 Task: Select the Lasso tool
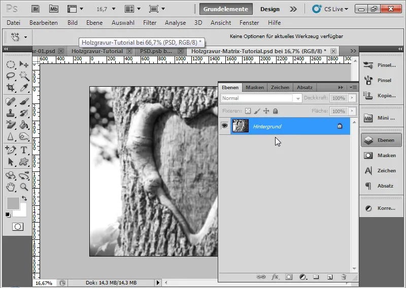[11, 76]
